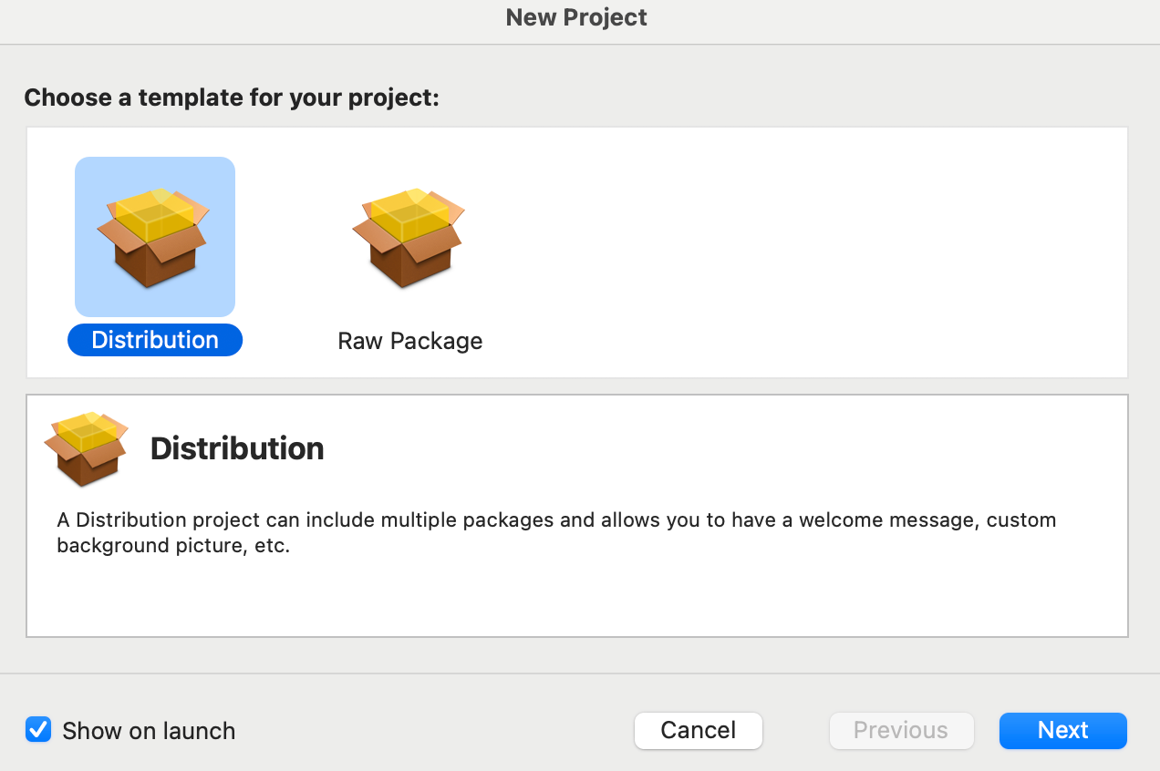Image resolution: width=1160 pixels, height=771 pixels.
Task: Click the highlighted Distribution label
Action: click(155, 340)
